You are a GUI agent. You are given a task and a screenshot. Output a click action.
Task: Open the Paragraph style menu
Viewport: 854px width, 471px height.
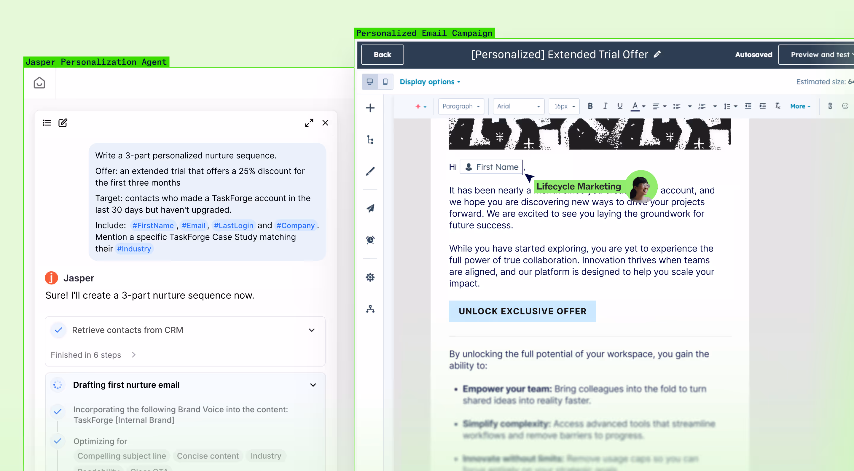tap(461, 106)
